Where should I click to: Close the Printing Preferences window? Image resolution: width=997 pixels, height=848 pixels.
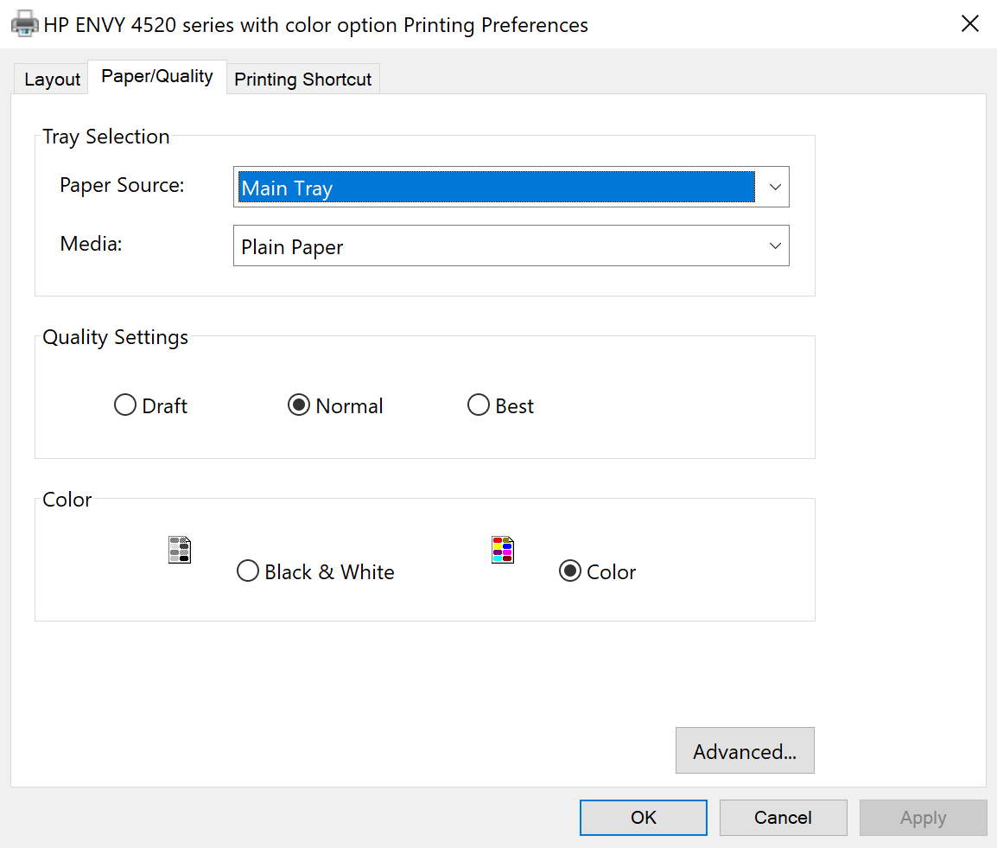click(x=969, y=23)
